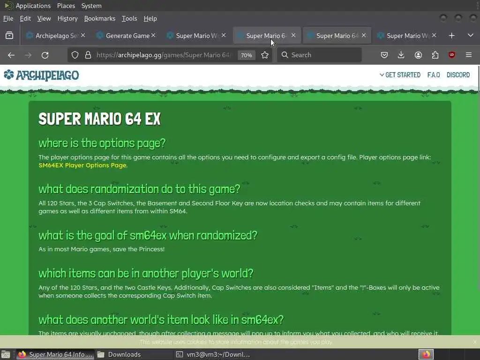Open the Extensions puzzle icon
Viewport: 480px width, 360px height.
(x=435, y=55)
